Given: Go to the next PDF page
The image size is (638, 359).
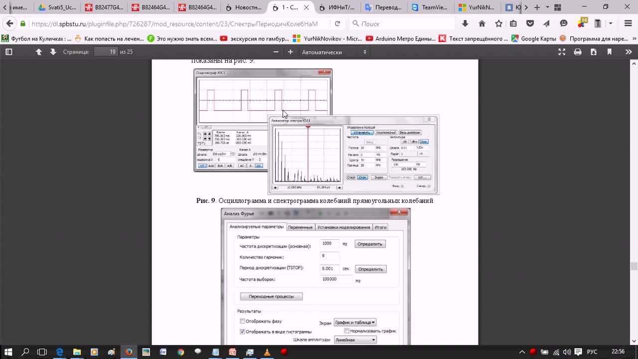Looking at the screenshot, I should pyautogui.click(x=53, y=52).
